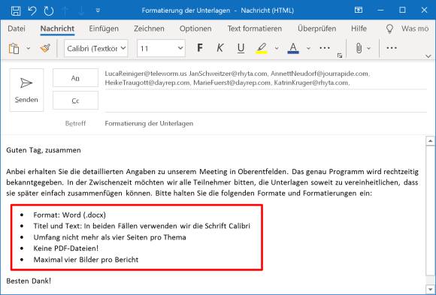Click the Redo arrow icon
436x295 pixels.
point(49,11)
